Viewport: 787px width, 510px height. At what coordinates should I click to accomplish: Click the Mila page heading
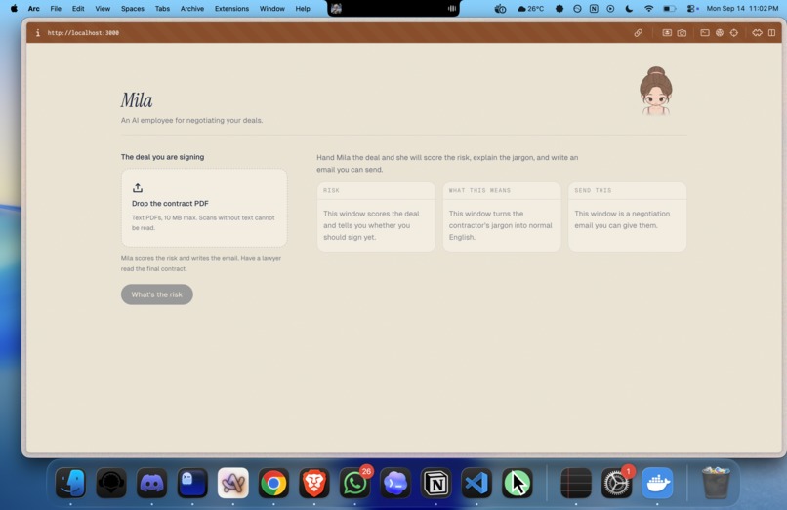137,99
